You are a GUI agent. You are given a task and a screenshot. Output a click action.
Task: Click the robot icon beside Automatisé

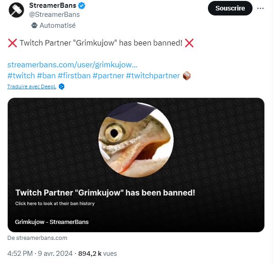click(x=34, y=25)
